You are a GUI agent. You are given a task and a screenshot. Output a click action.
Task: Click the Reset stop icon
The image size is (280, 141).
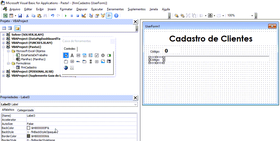(x=77, y=16)
